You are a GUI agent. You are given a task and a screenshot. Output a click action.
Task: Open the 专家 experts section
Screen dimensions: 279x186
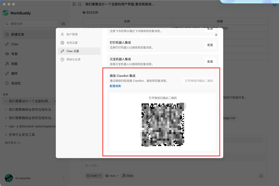point(14,54)
